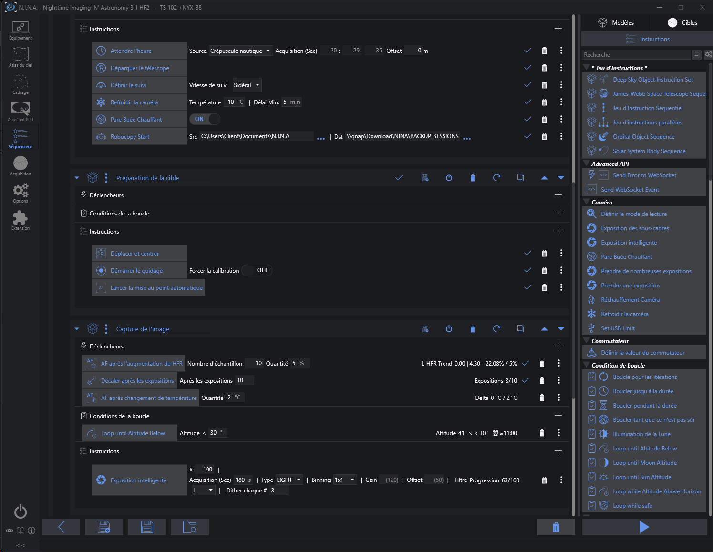Screen dimensions: 713x552
Task: Click the back arrow button
Action: coord(61,527)
